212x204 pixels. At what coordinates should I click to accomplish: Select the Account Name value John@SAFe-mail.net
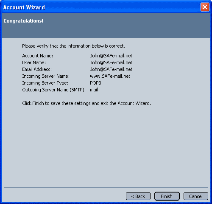coord(111,56)
